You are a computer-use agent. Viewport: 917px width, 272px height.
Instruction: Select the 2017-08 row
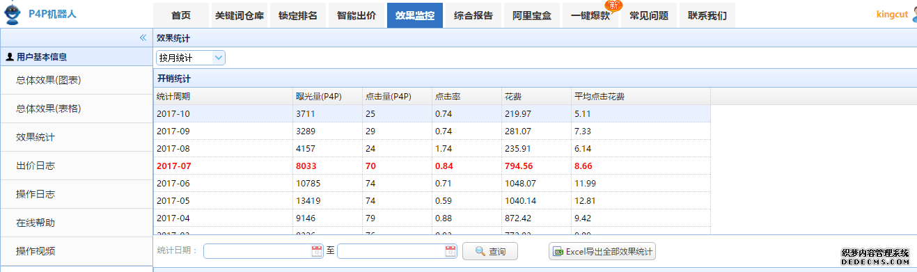click(x=432, y=148)
